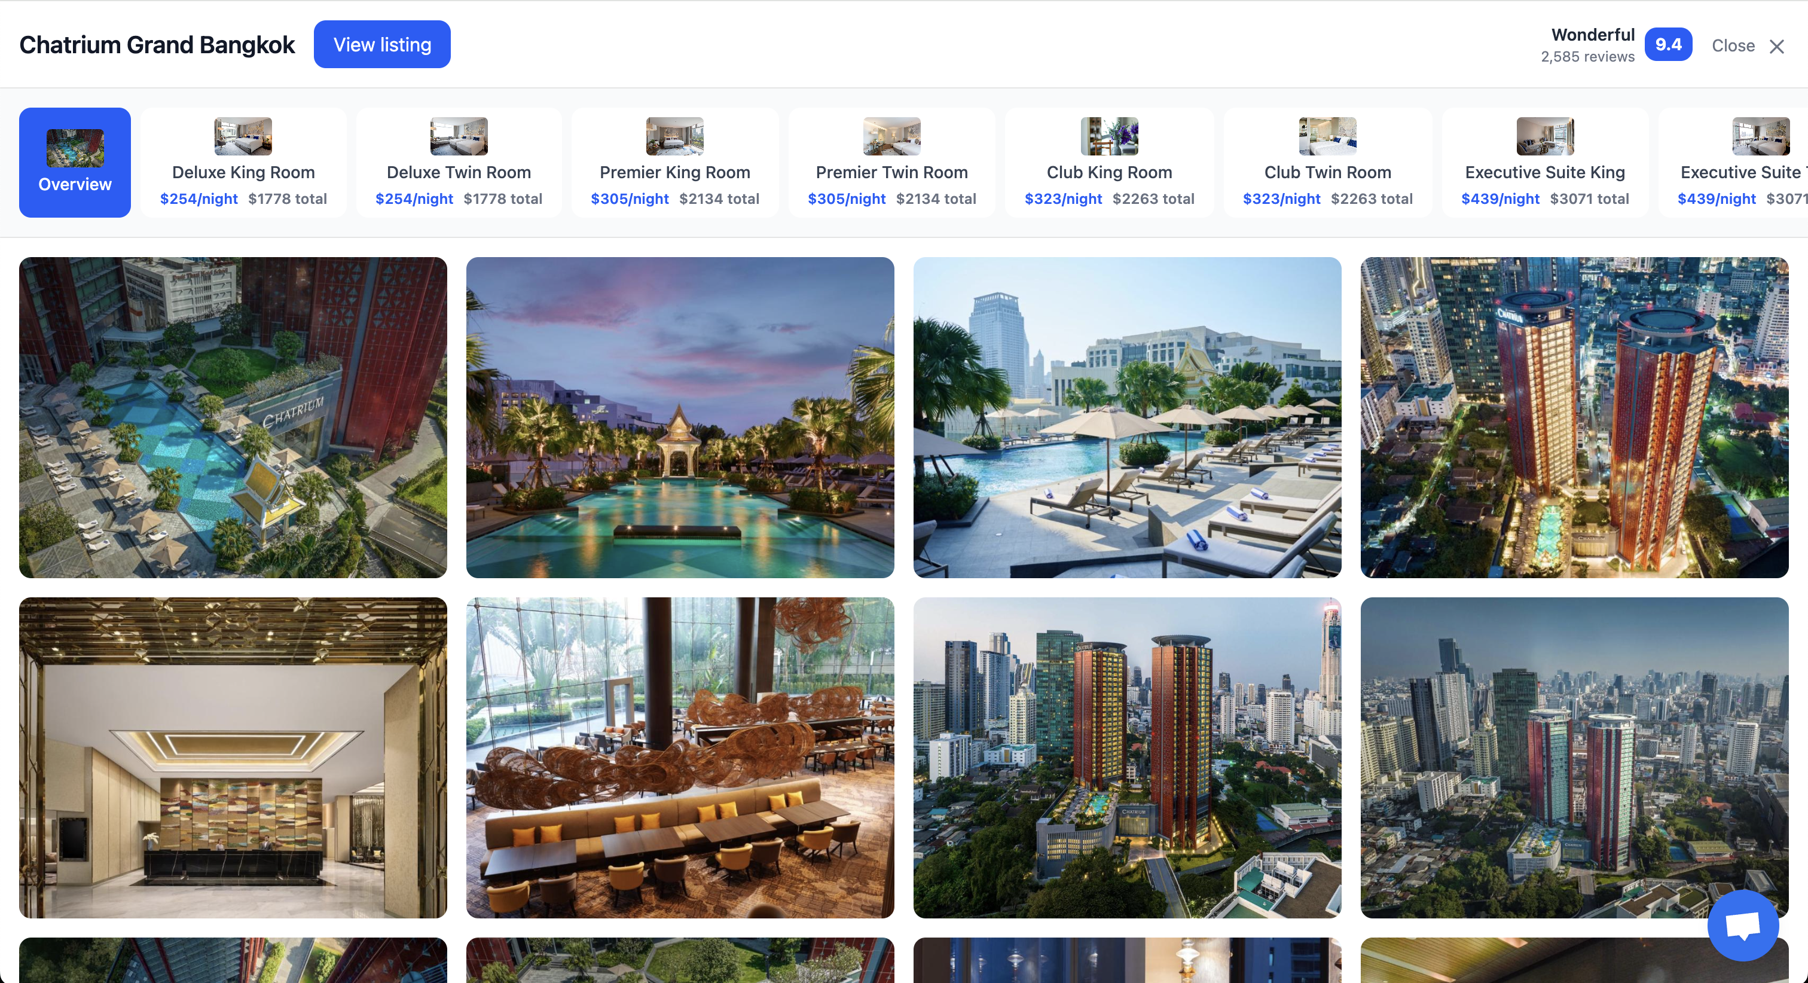Image resolution: width=1808 pixels, height=983 pixels.
Task: Click Deluxe Twin Room's $1778 total
Action: (x=503, y=199)
